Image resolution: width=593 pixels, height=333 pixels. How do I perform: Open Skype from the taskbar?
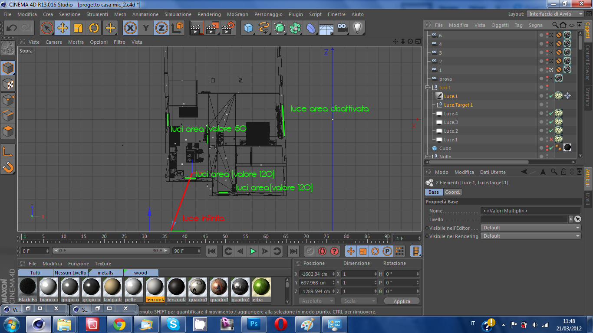172,324
